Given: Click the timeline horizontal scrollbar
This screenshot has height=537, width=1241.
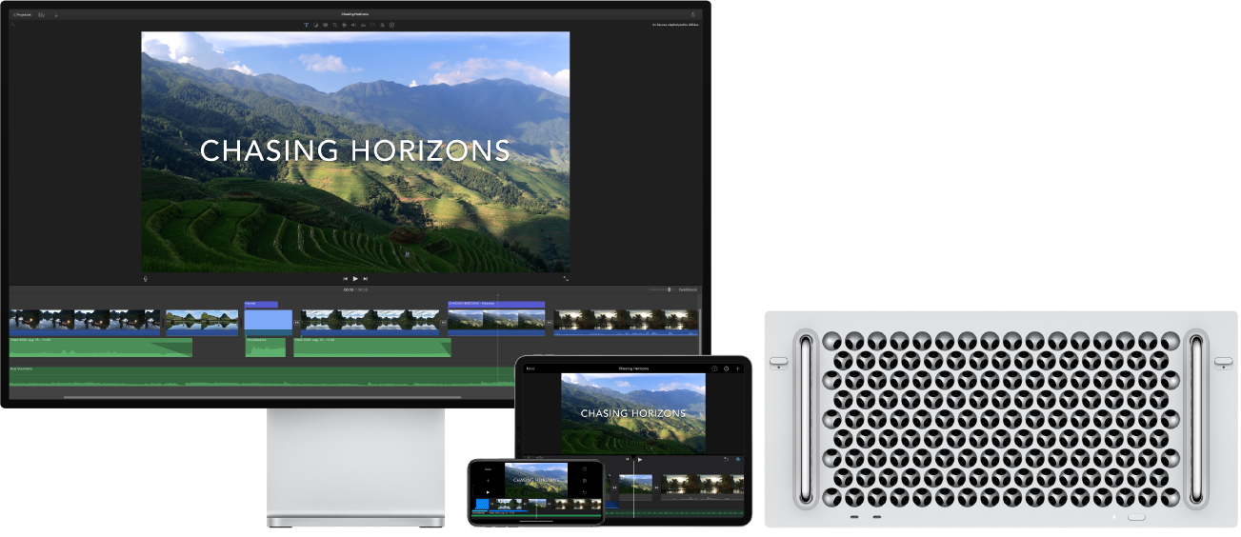Looking at the screenshot, I should tap(263, 397).
